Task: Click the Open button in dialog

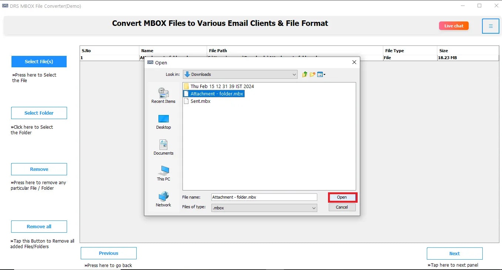Action: (342, 197)
